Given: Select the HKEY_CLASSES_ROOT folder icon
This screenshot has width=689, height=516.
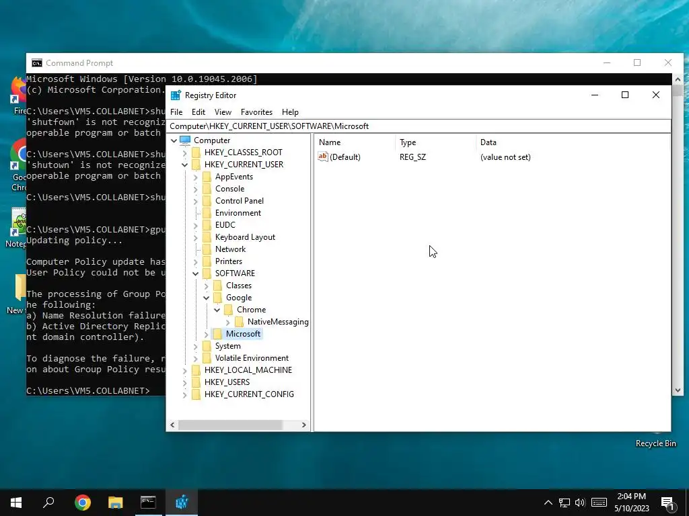Looking at the screenshot, I should (x=196, y=153).
